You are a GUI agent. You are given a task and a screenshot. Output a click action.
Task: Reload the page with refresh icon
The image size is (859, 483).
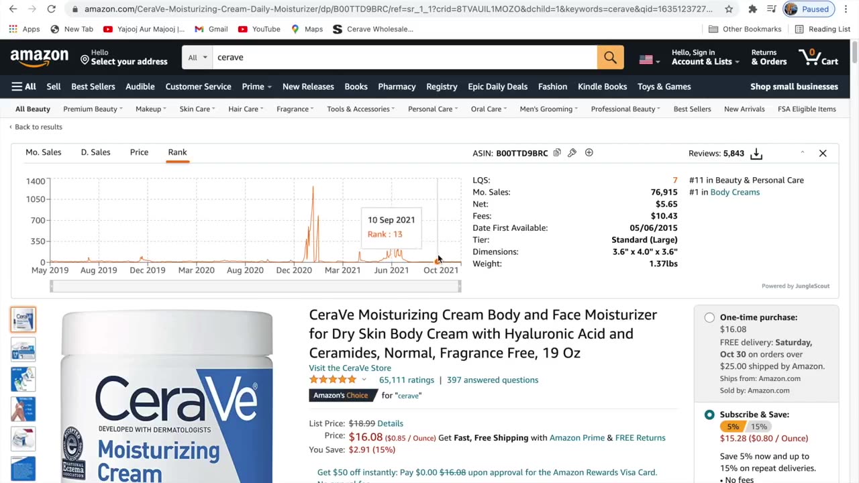[x=51, y=9]
